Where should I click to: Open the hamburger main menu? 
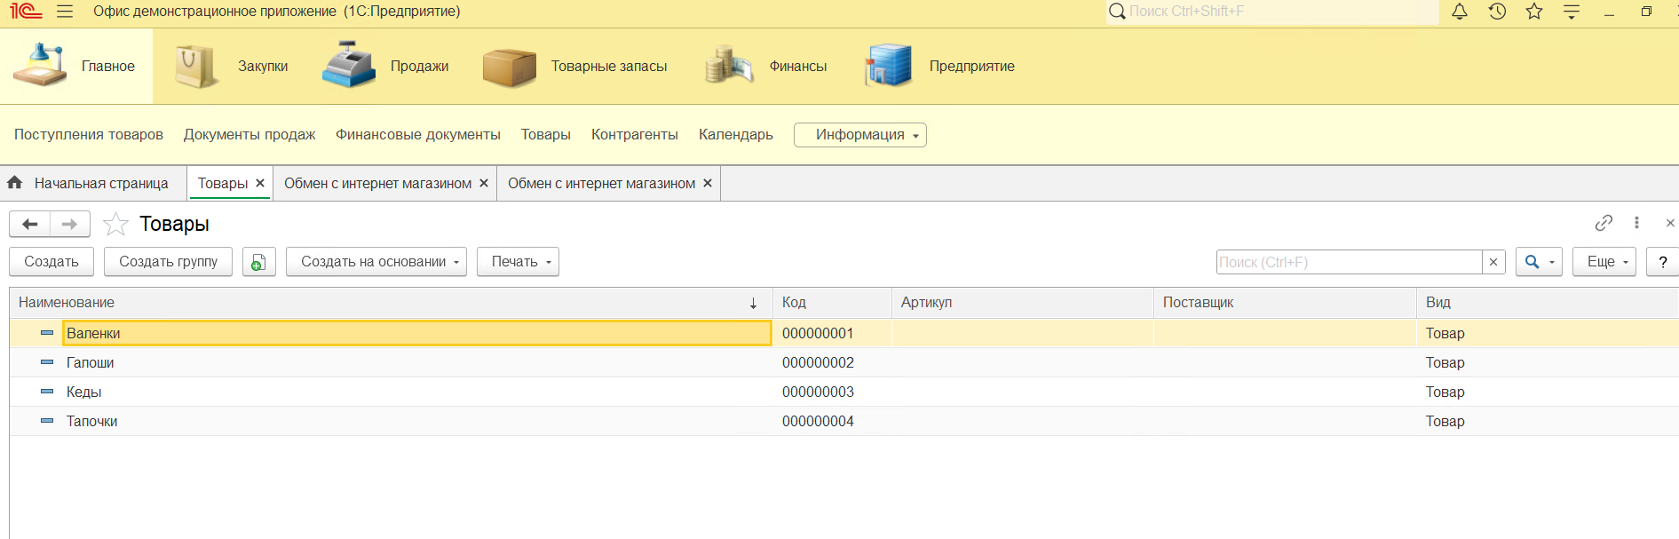[65, 12]
